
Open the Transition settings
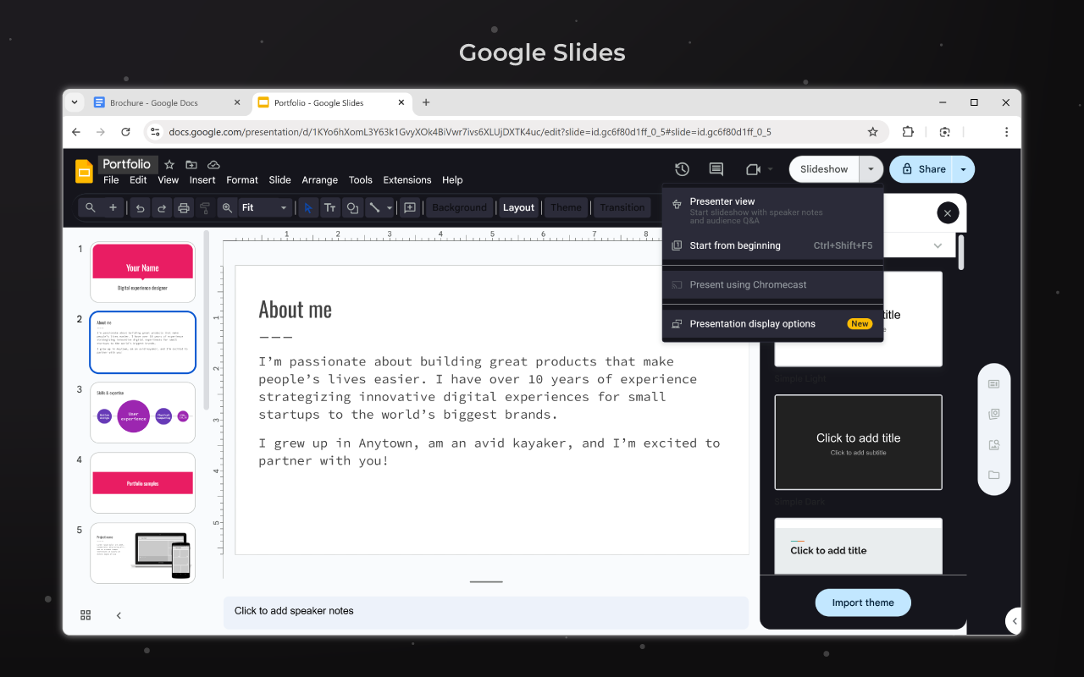click(622, 207)
